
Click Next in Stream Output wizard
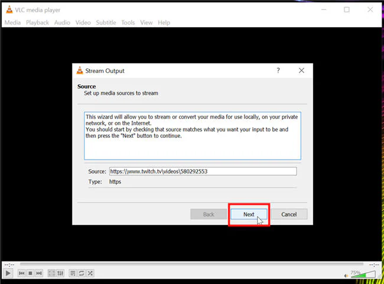point(249,214)
